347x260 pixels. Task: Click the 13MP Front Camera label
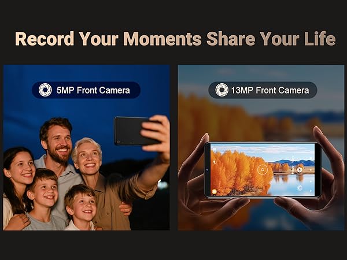pos(270,90)
